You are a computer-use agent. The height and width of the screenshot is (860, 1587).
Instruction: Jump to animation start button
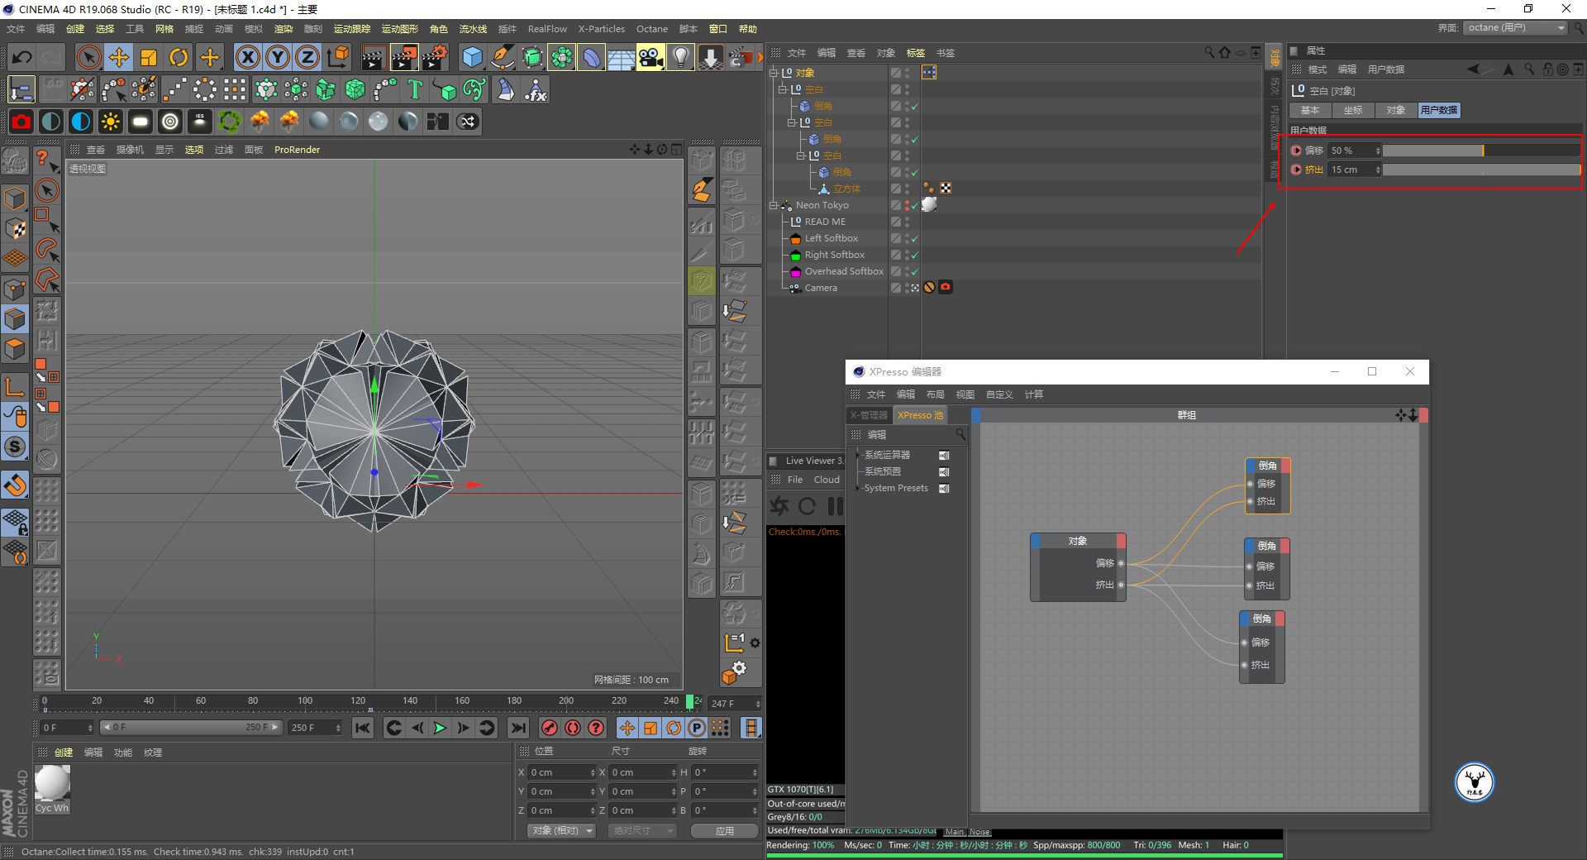363,728
